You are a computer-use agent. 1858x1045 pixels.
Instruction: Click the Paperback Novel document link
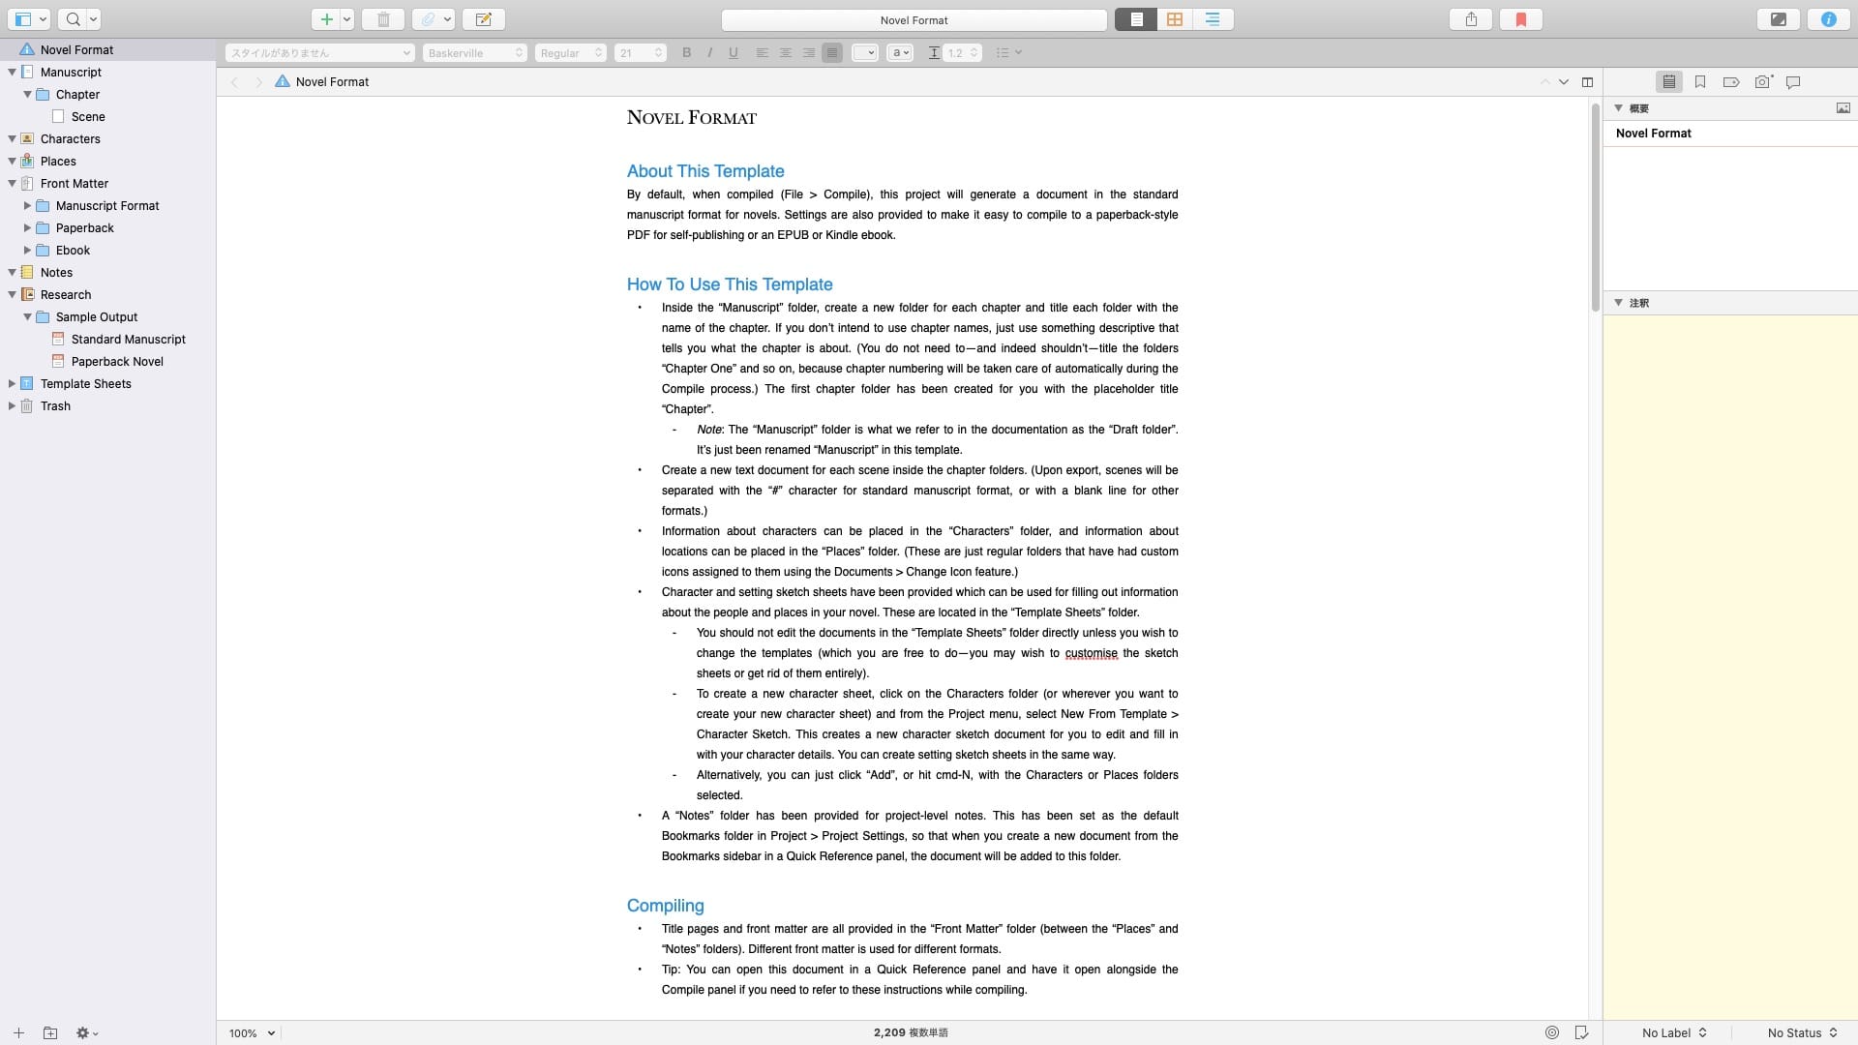pyautogui.click(x=116, y=361)
